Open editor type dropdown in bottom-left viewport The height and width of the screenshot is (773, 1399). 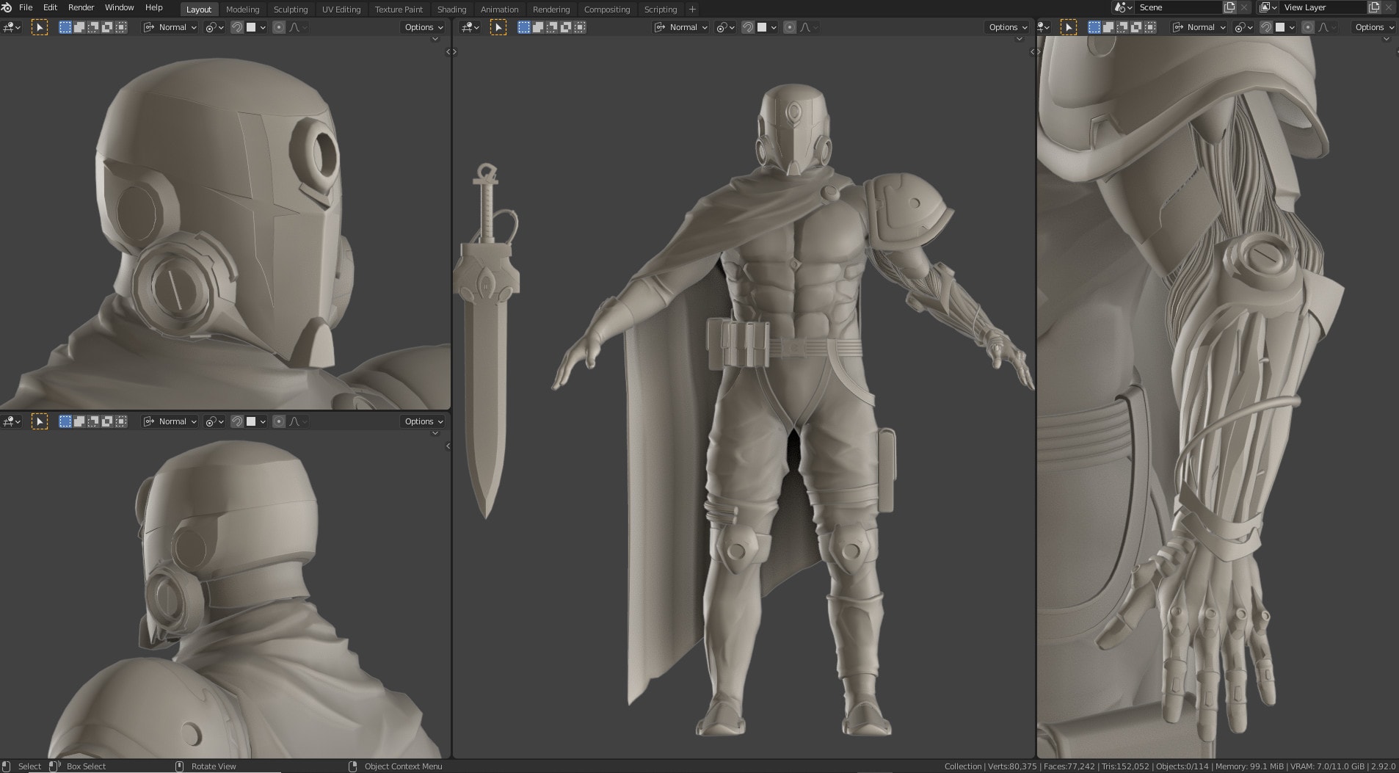point(12,421)
